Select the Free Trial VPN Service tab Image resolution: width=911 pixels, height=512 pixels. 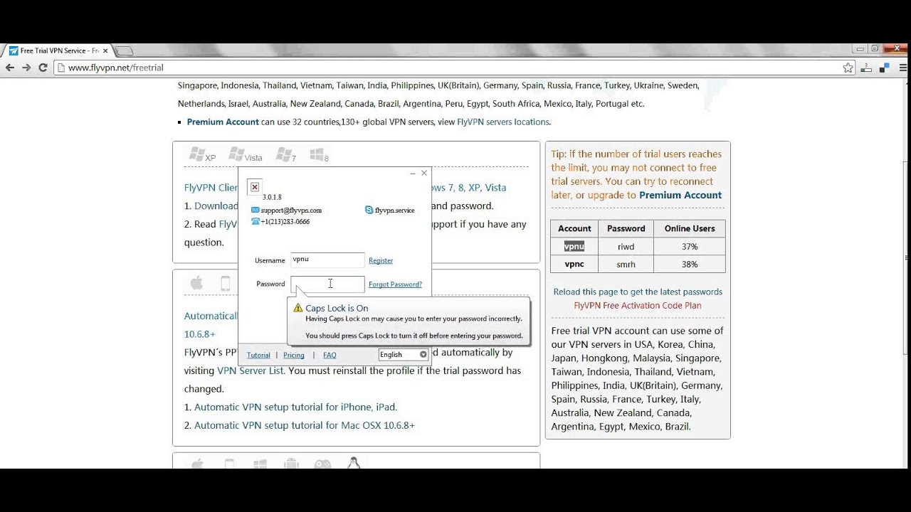[57, 50]
